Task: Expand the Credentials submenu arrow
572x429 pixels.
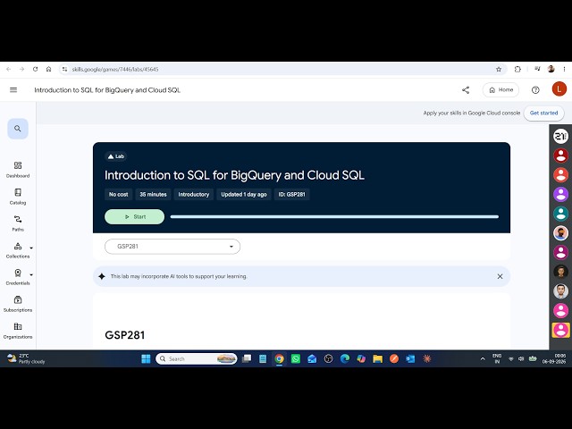Action: (x=31, y=274)
